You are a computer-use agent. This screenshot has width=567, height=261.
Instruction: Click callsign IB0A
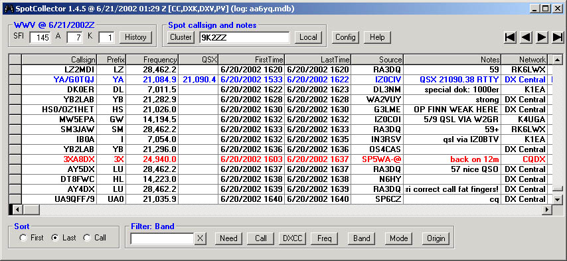[x=86, y=139]
